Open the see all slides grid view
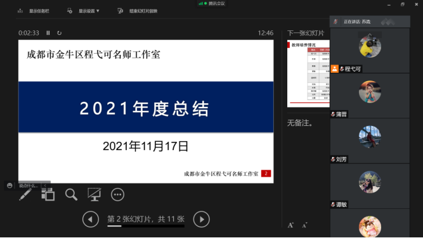The width and height of the screenshot is (423, 238). click(x=48, y=194)
